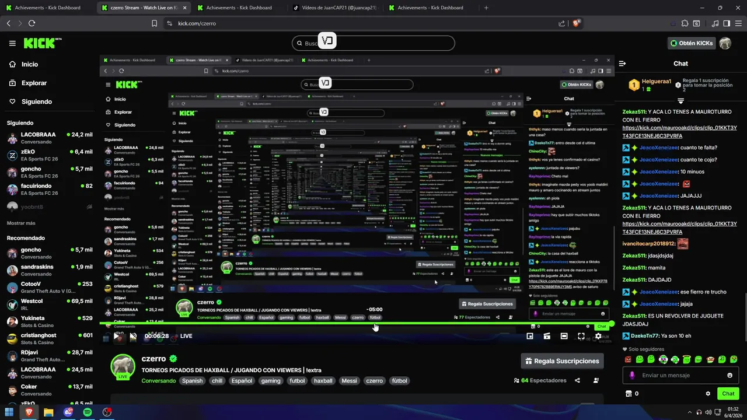Play the stream with the play button

pos(117,336)
